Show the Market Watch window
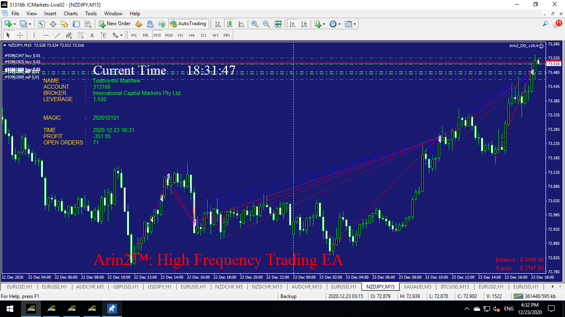This screenshot has width=565, height=317. click(41, 24)
